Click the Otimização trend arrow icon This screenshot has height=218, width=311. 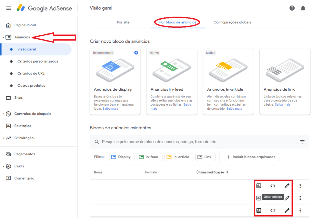click(8, 138)
